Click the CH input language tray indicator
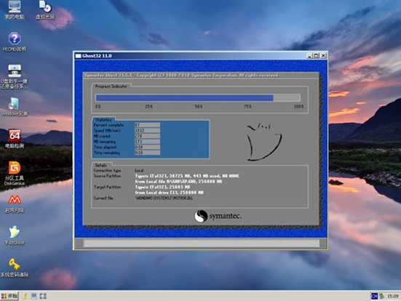The width and height of the screenshot is (401, 301). point(374,296)
